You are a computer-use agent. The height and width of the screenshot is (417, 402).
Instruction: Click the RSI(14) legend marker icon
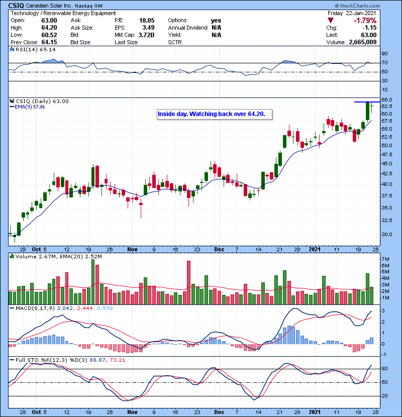[x=12, y=50]
